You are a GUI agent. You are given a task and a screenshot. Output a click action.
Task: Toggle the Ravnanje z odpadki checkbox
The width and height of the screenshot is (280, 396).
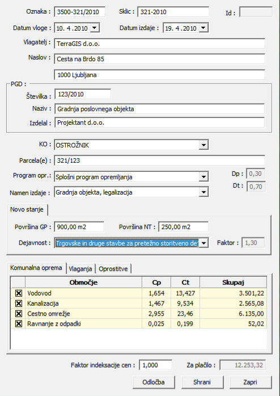pos(18,324)
